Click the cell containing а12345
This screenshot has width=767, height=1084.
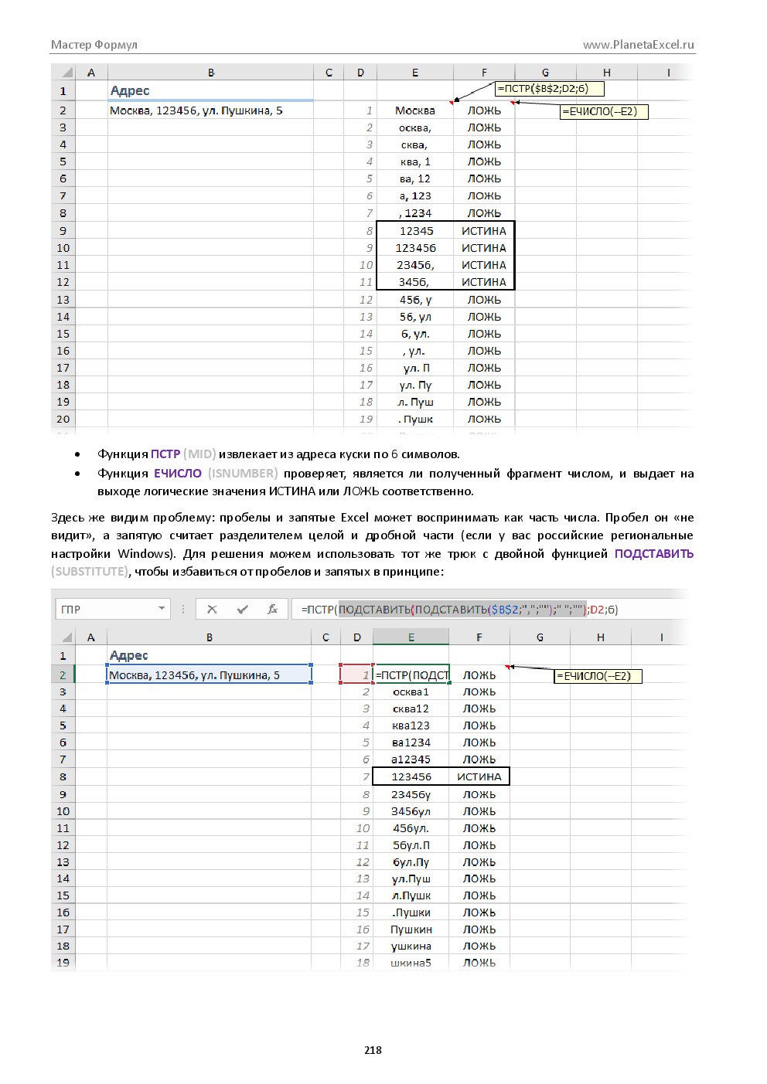pos(411,759)
